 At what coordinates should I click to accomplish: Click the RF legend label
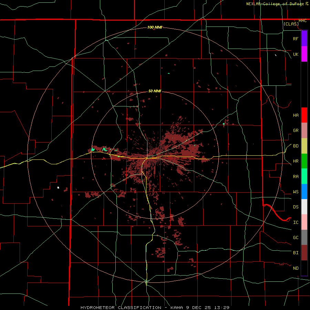[x=296, y=39]
